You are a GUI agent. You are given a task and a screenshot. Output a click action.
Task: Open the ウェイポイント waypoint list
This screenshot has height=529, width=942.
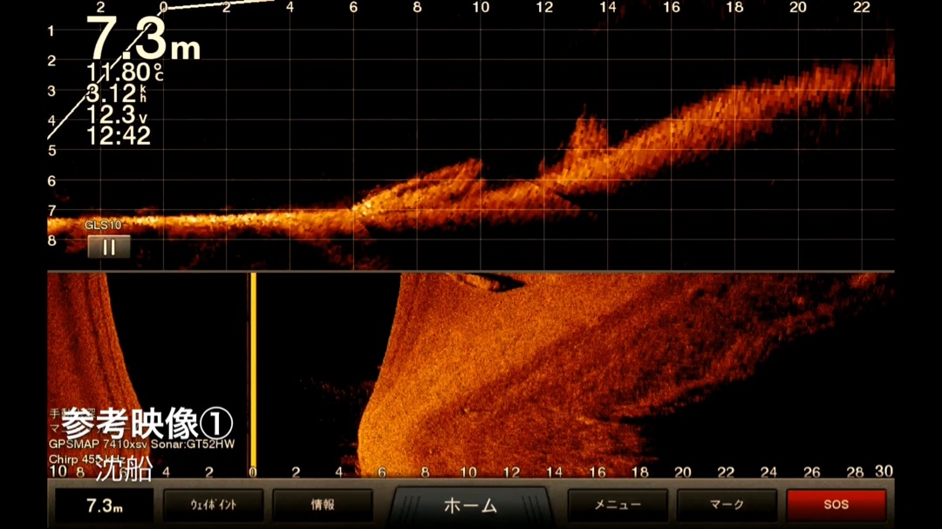click(214, 505)
